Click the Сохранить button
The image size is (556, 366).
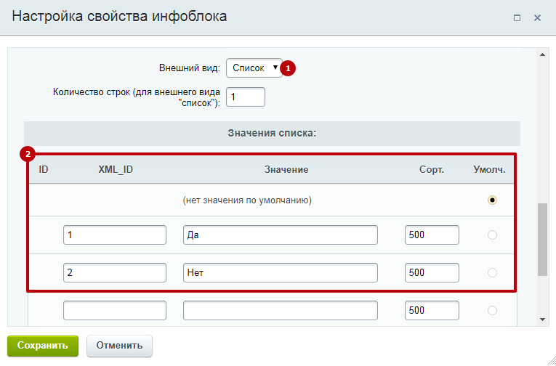[x=43, y=346]
